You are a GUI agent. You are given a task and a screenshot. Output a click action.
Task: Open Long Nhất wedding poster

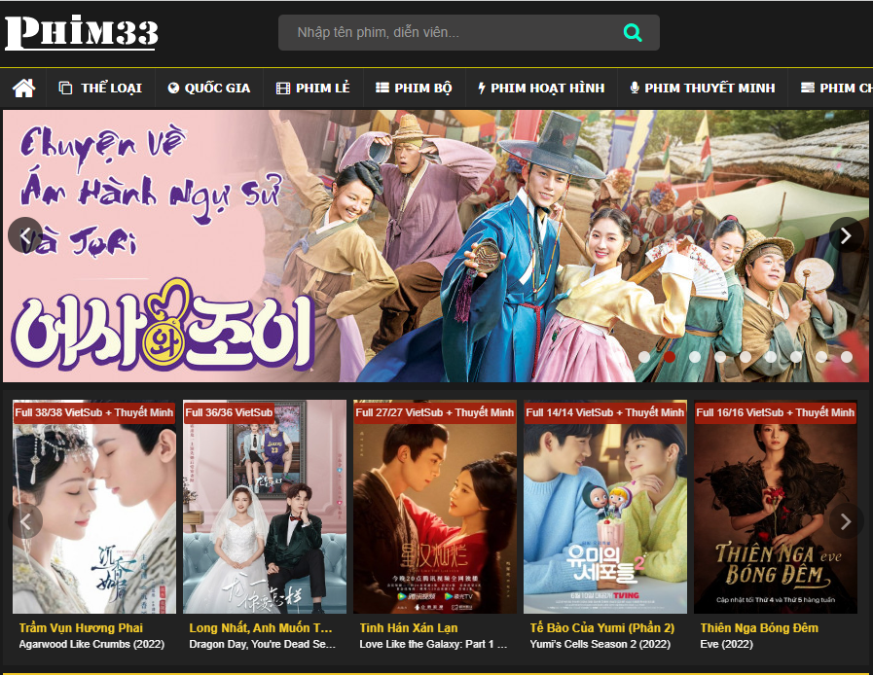pyautogui.click(x=265, y=507)
